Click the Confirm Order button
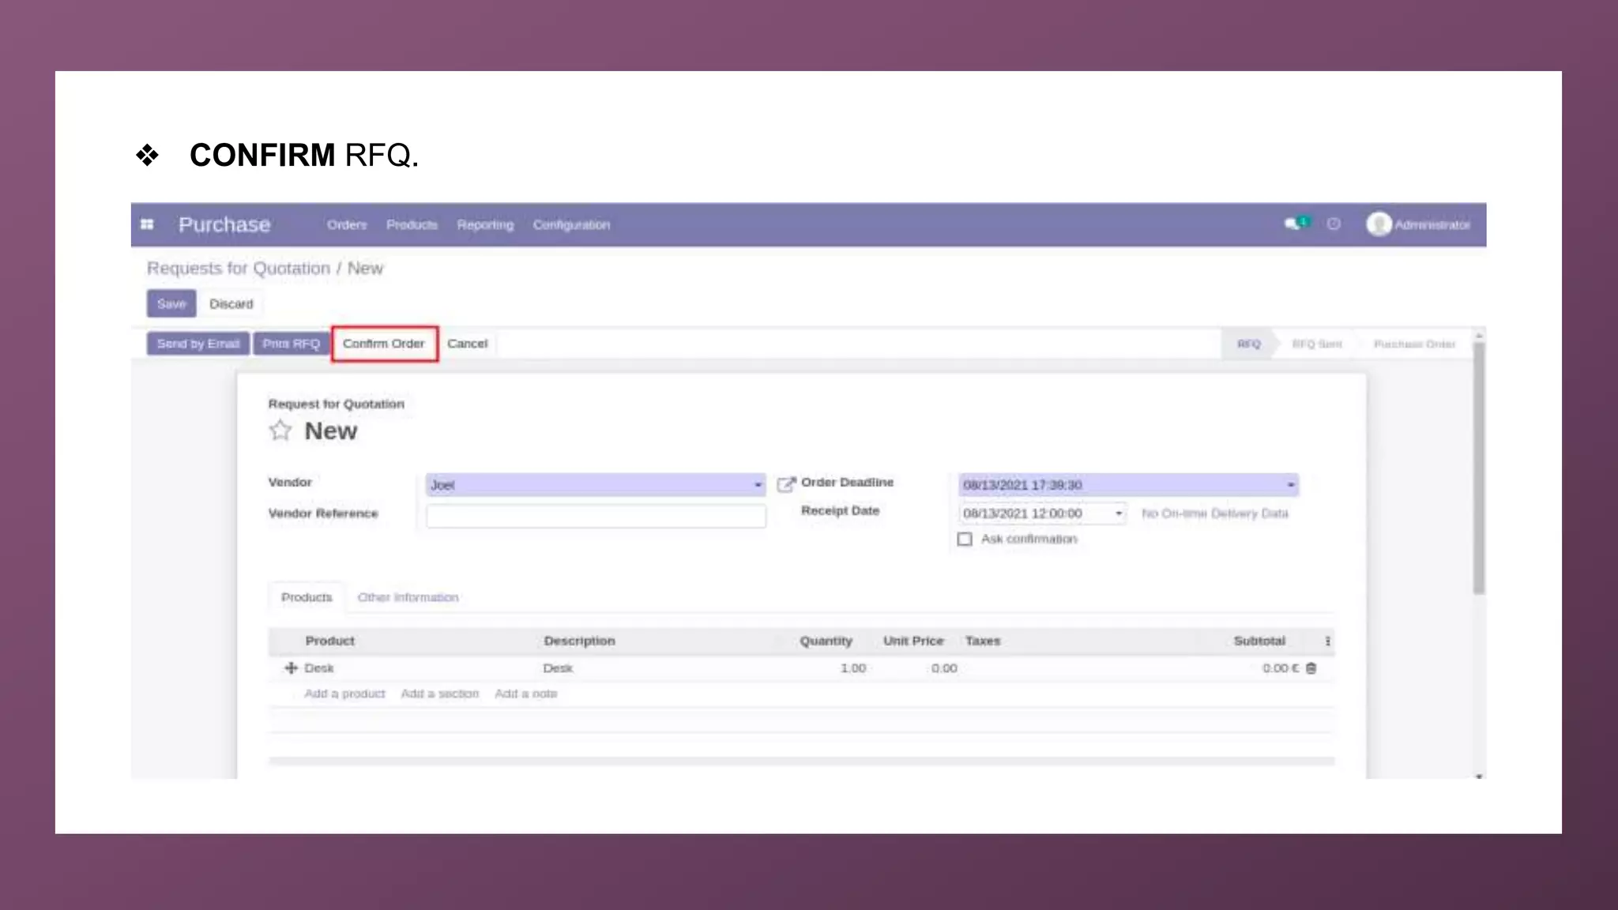This screenshot has width=1618, height=910. [x=384, y=344]
